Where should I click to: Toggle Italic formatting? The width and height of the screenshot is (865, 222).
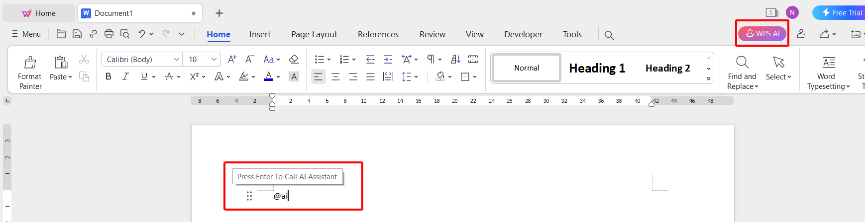pos(125,76)
